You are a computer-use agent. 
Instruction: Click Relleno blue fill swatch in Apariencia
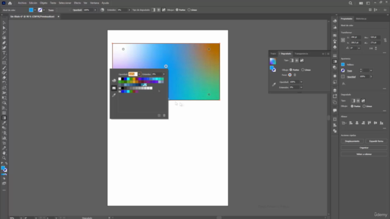point(343,64)
